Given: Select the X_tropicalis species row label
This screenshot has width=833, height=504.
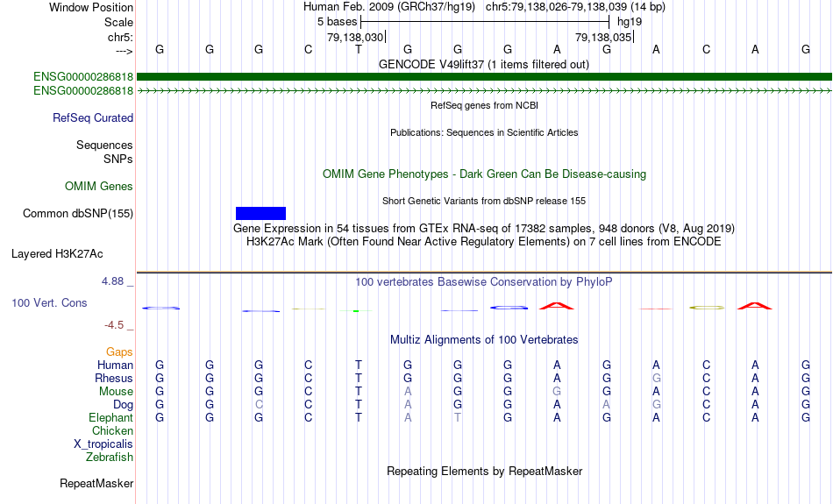Looking at the screenshot, I should [103, 444].
